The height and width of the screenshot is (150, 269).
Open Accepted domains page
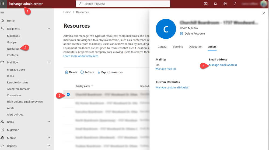19,89
